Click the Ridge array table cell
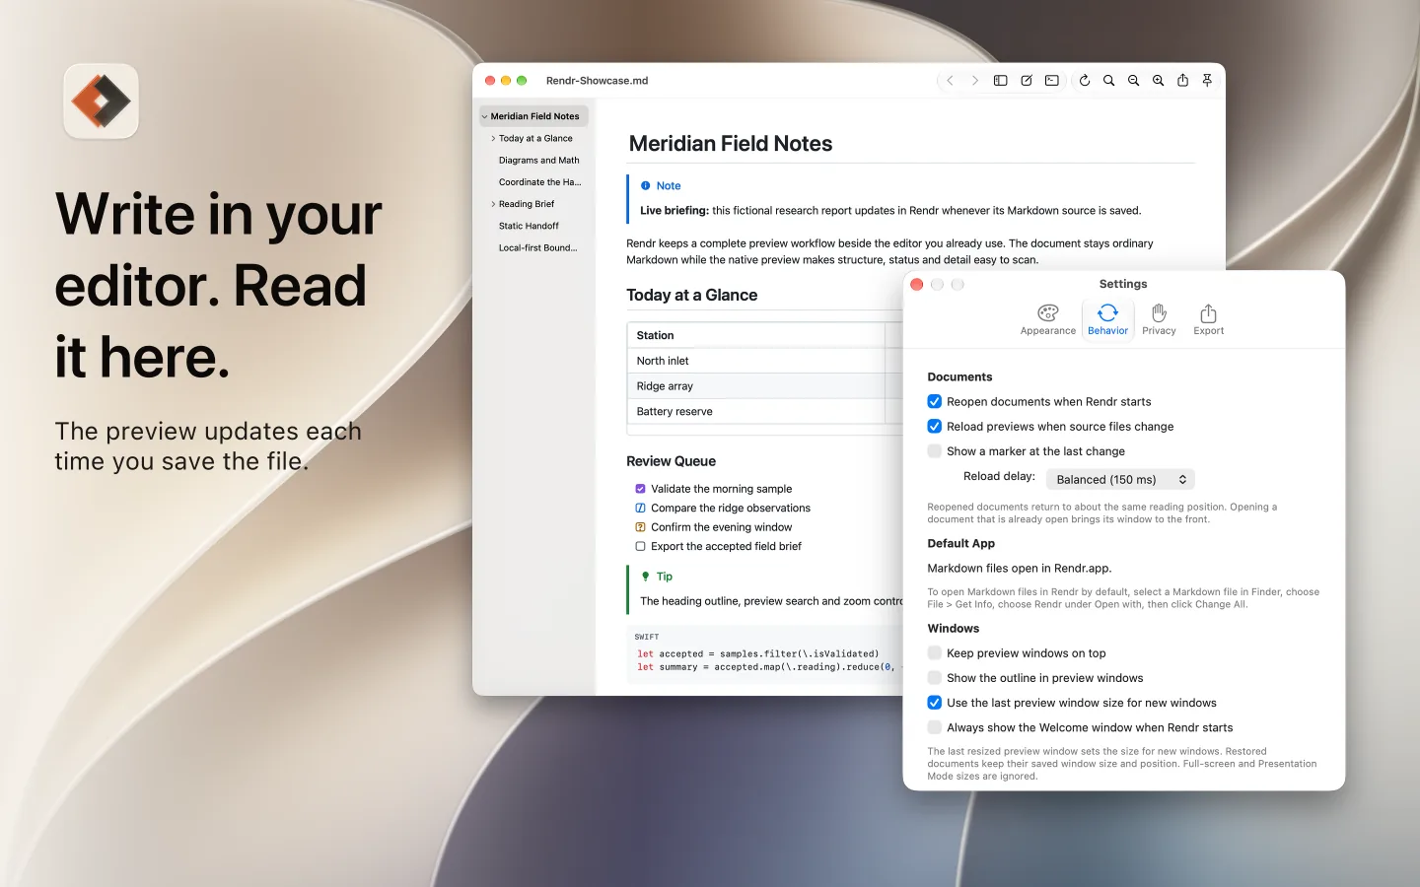Image resolution: width=1420 pixels, height=887 pixels. (x=755, y=386)
